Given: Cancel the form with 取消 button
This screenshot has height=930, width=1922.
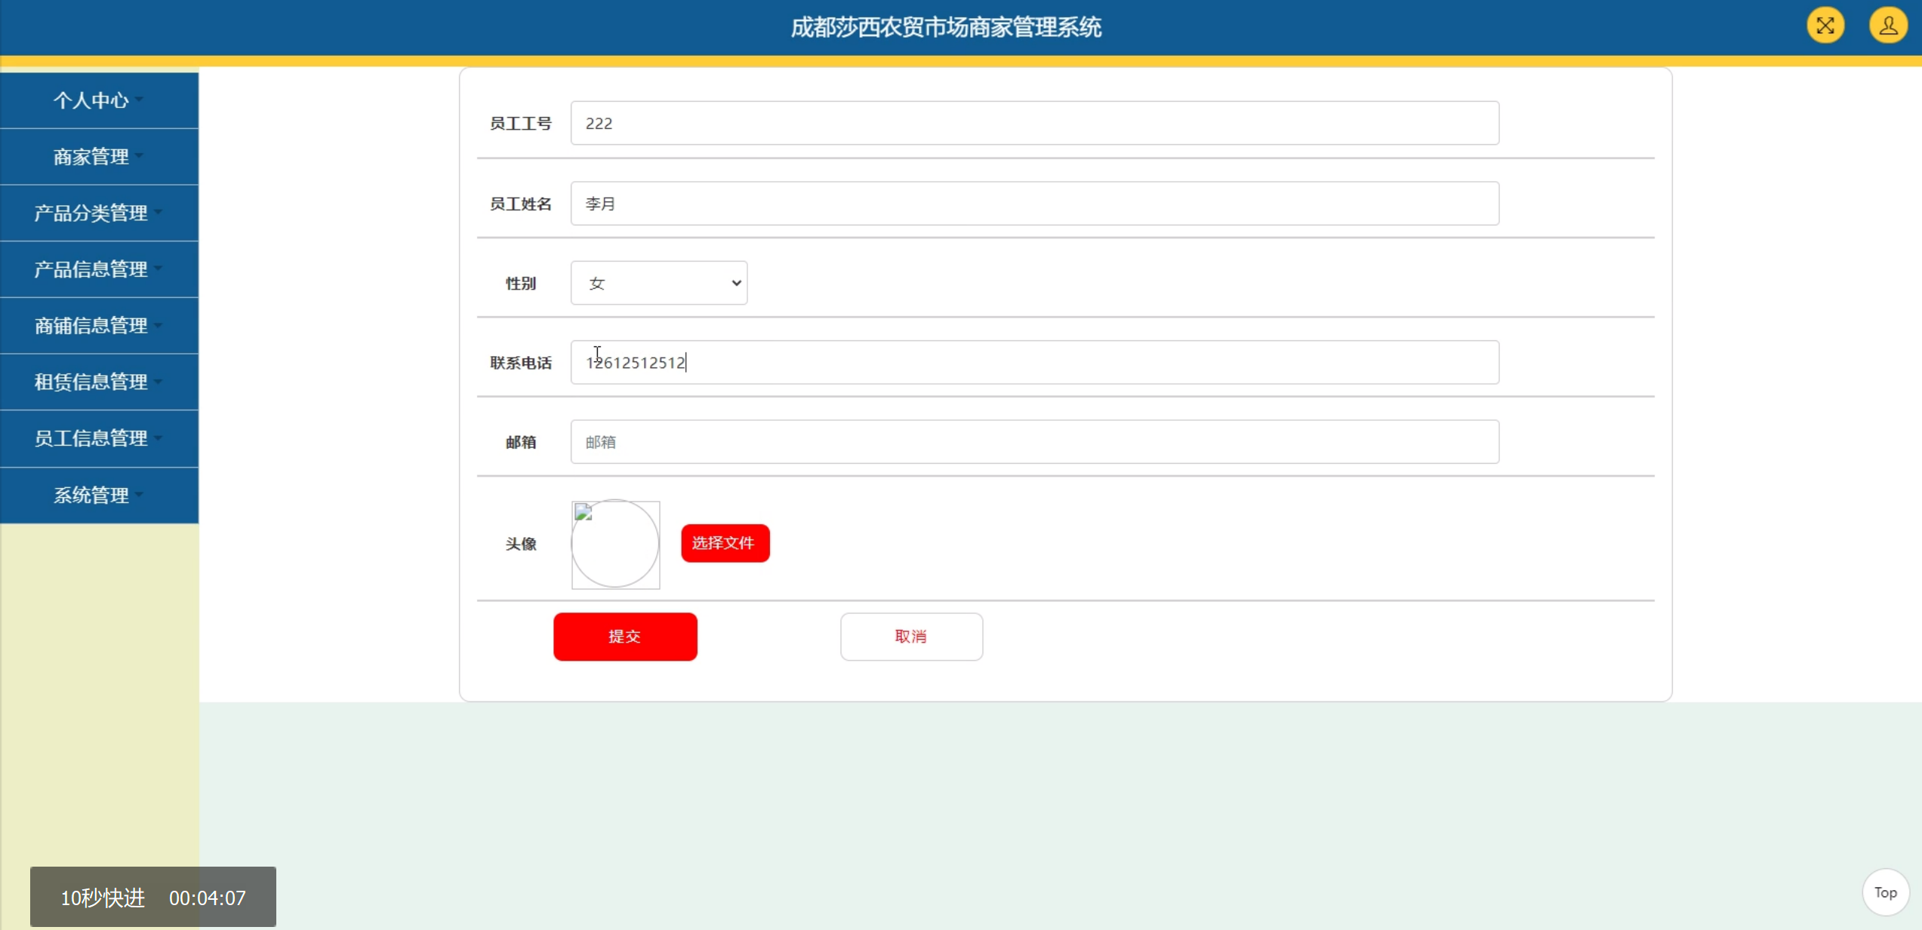Looking at the screenshot, I should tap(911, 637).
